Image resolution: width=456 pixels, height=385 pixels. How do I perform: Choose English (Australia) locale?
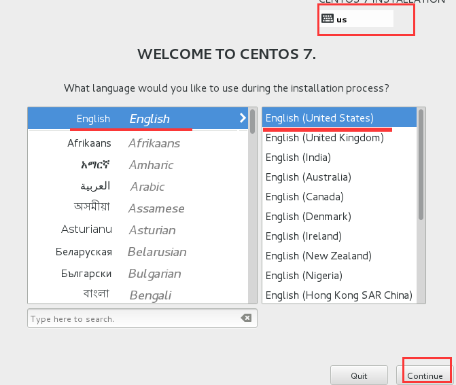pyautogui.click(x=339, y=177)
